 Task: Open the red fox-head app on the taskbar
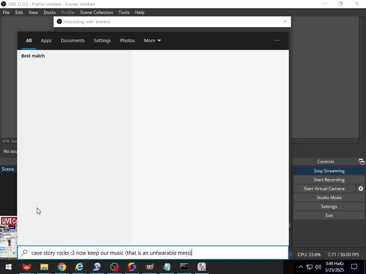[27, 267]
